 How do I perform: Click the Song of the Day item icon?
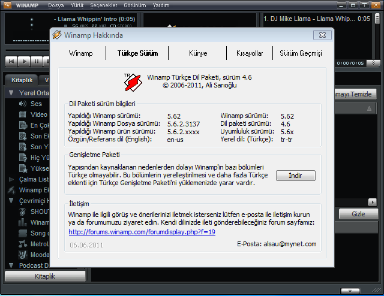23,233
